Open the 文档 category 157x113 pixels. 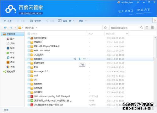click(x=10, y=44)
